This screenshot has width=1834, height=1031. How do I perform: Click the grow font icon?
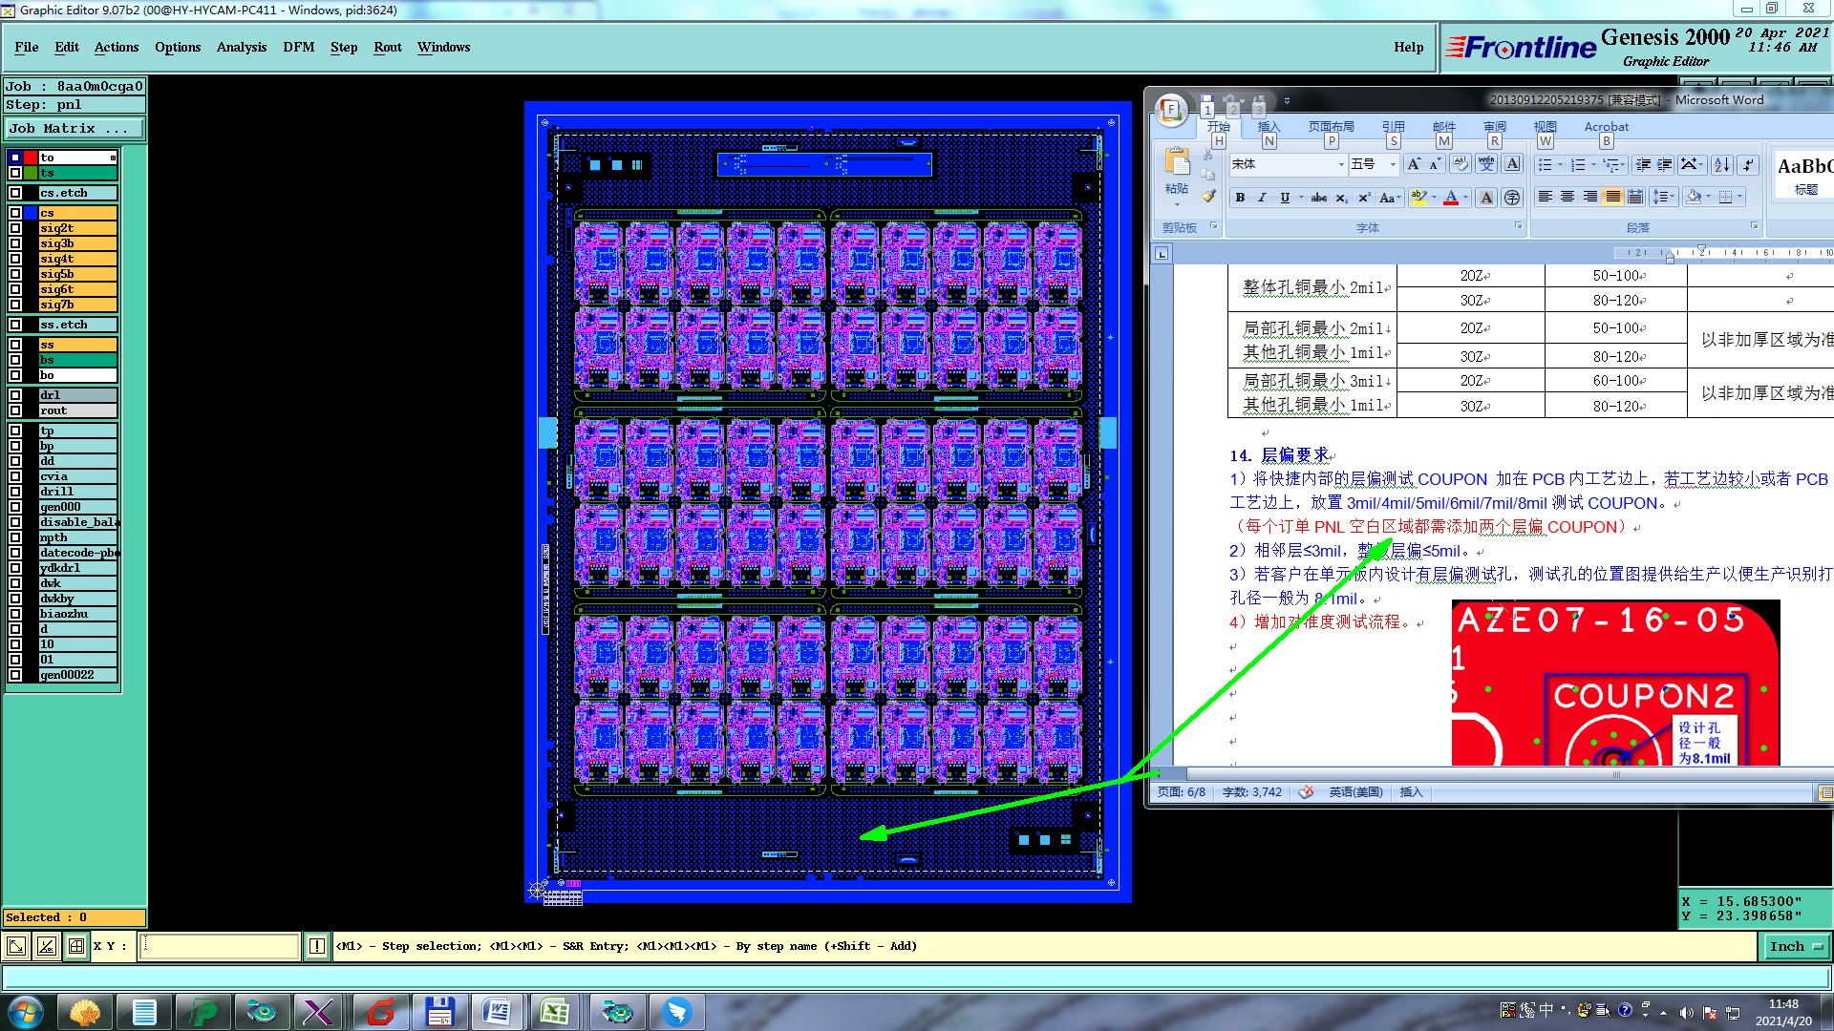(1414, 164)
